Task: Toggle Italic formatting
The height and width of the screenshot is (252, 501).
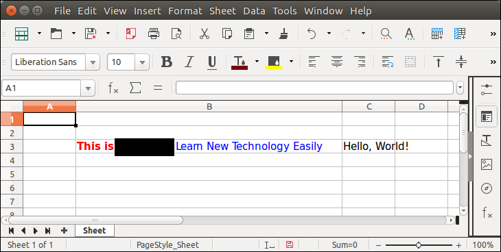Action: point(189,62)
